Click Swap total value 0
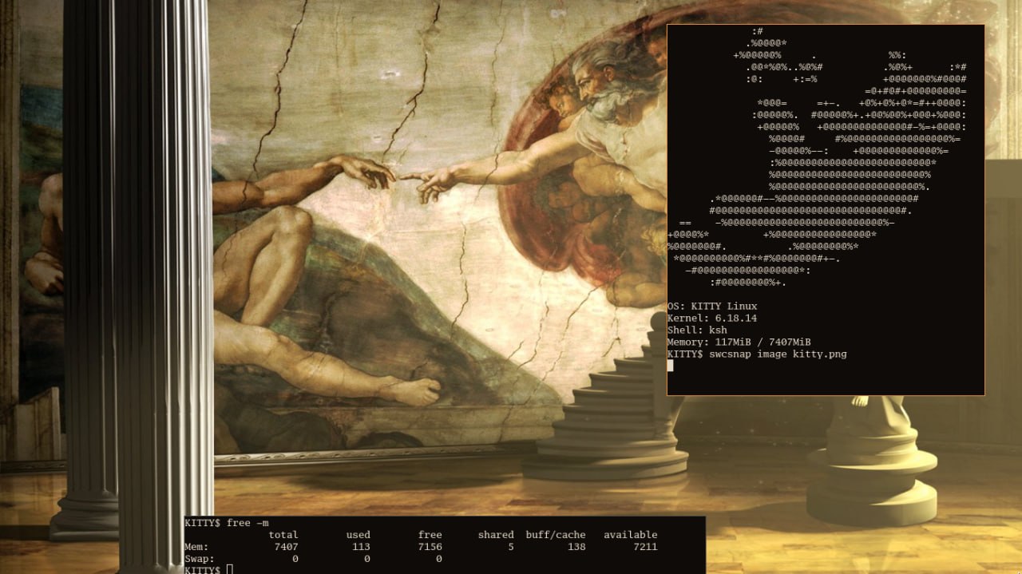This screenshot has width=1022, height=574. 295,559
